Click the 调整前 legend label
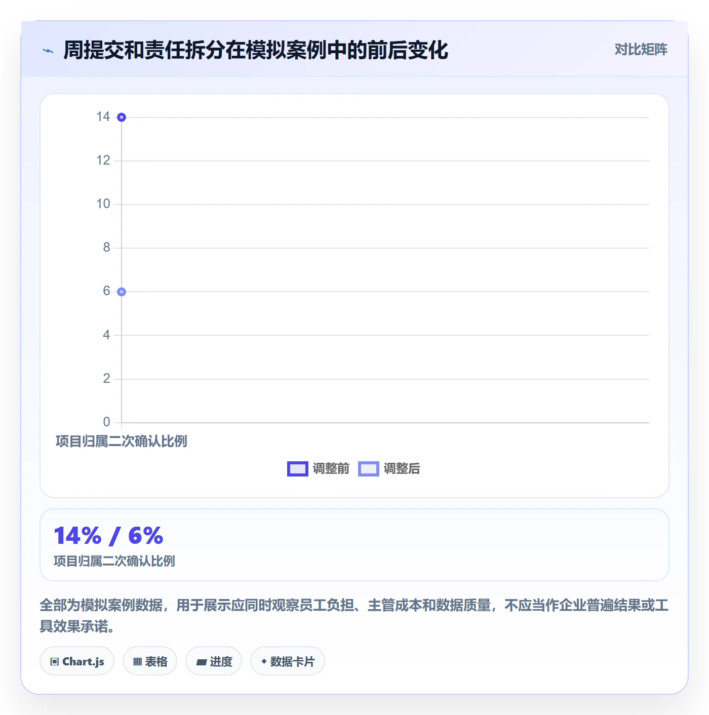 tap(331, 469)
